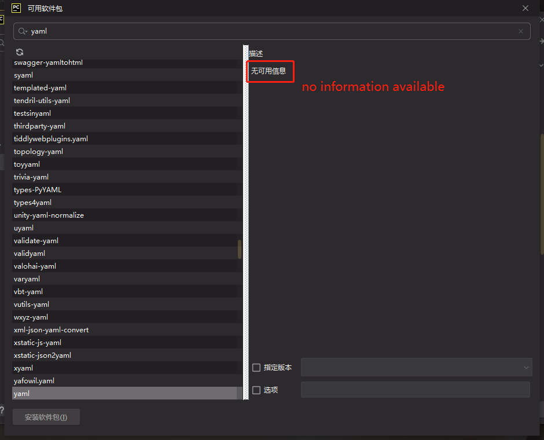The image size is (544, 440).
Task: Refresh the available packages list
Action: (x=19, y=52)
